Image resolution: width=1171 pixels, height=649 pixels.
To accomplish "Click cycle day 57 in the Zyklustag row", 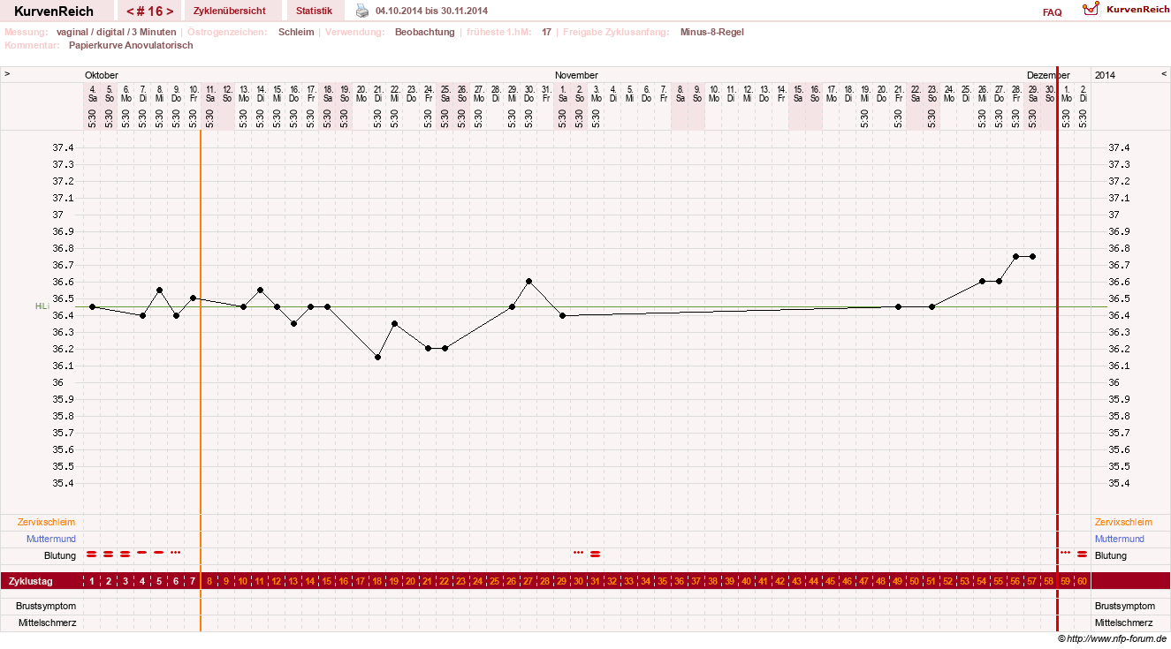I will coord(1032,580).
